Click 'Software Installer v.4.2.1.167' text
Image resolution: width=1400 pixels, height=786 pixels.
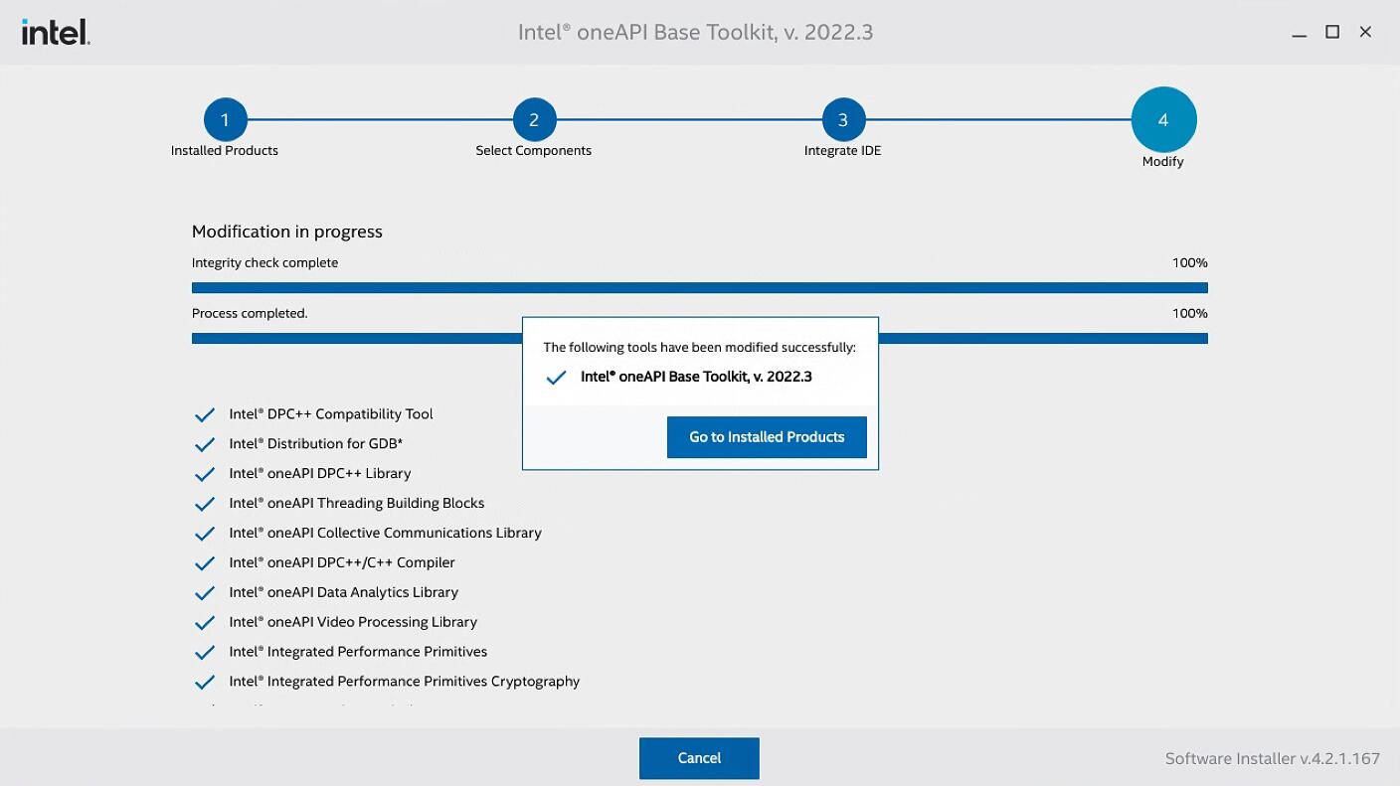click(x=1273, y=759)
